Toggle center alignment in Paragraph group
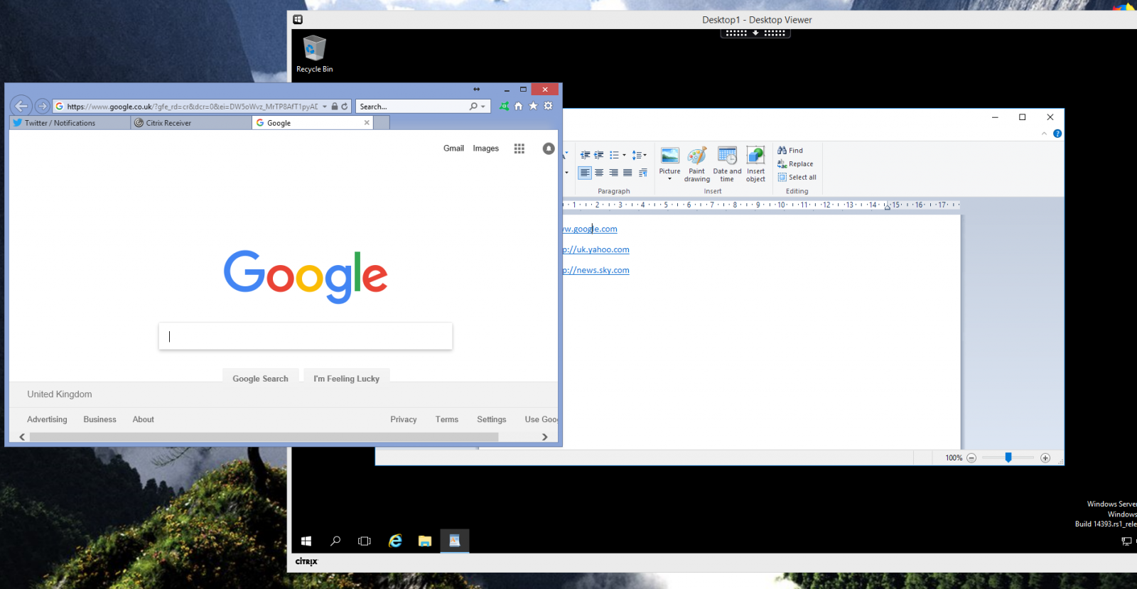 599,173
